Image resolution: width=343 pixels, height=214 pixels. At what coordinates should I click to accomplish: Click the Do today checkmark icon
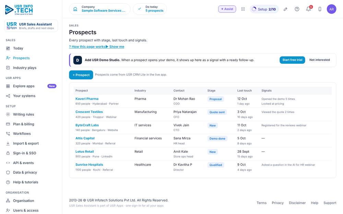(x=139, y=9)
